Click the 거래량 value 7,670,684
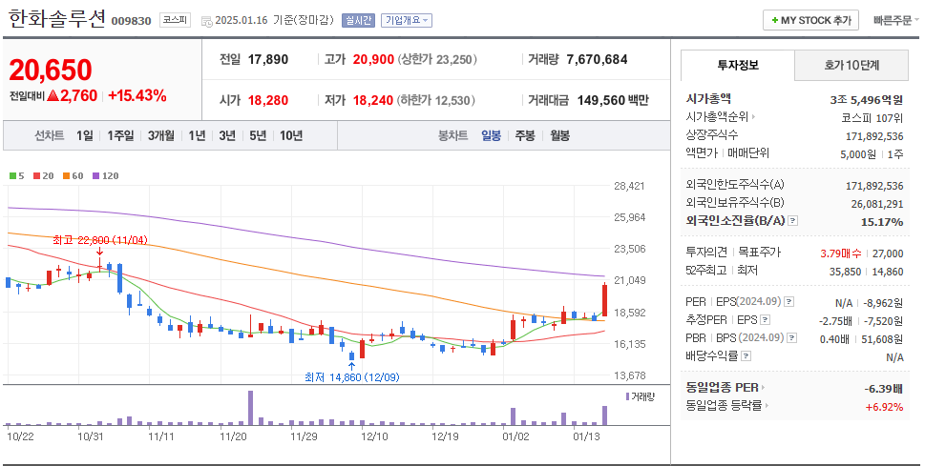 point(597,59)
